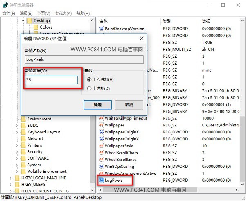Click the WallpaperOriginX DWORD icon
This screenshot has height=201, width=246.
(x=102, y=132)
